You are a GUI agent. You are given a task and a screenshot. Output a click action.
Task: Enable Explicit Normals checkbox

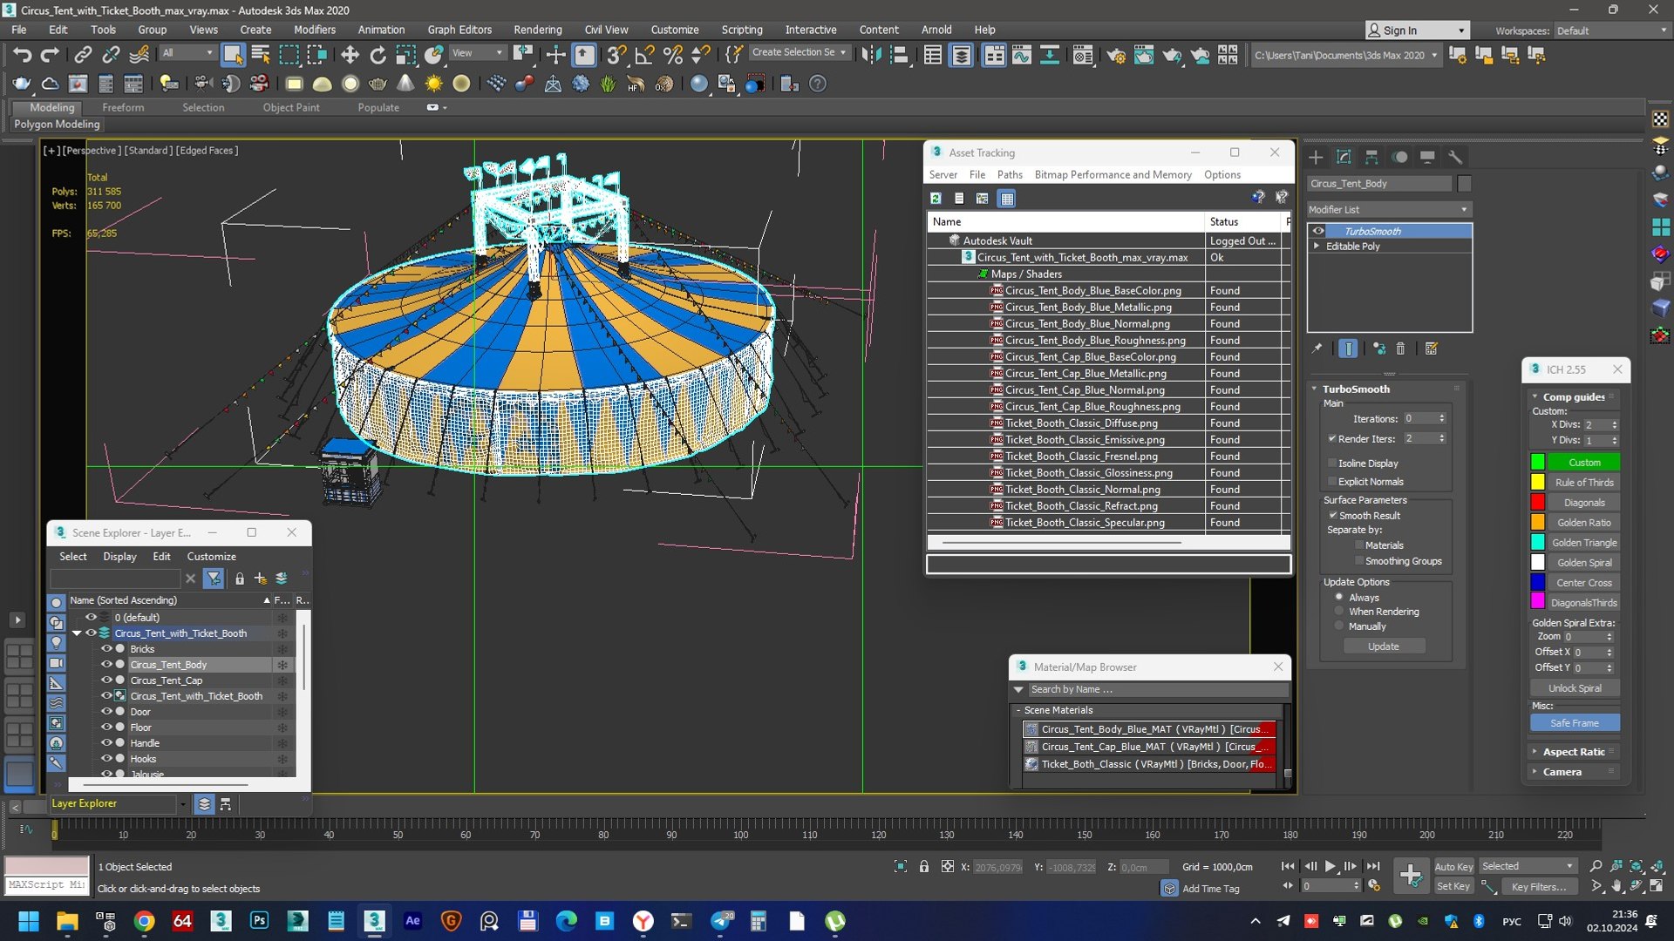1332,482
